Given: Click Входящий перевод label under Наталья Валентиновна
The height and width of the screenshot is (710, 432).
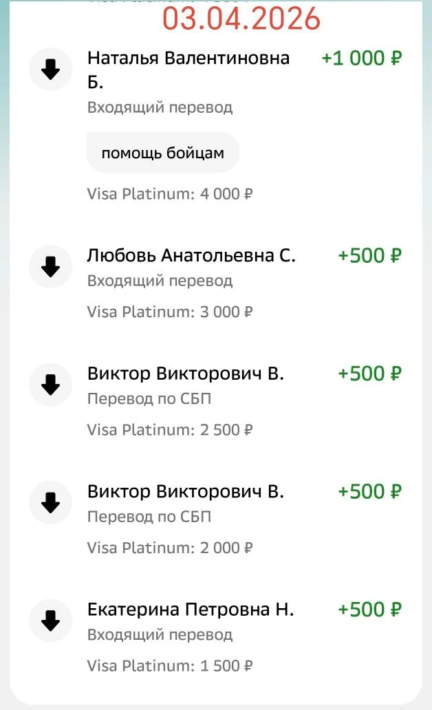Looking at the screenshot, I should coord(160,107).
